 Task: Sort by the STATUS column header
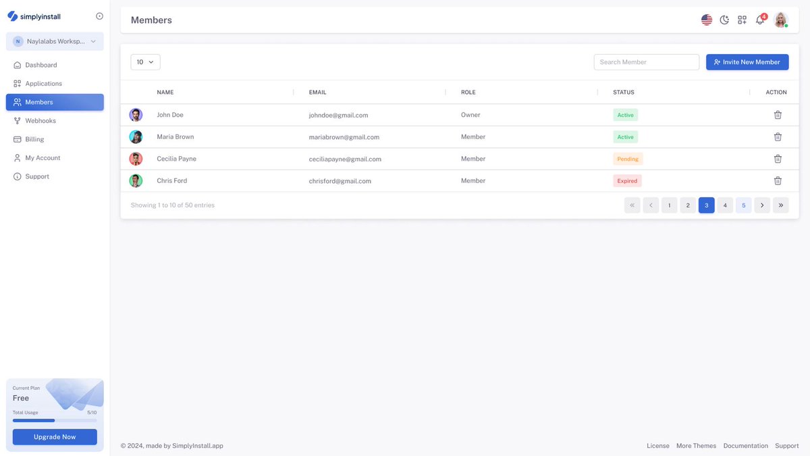coord(624,93)
